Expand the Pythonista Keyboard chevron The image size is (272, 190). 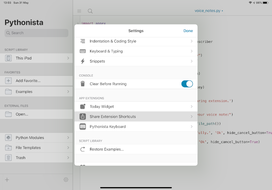191,126
